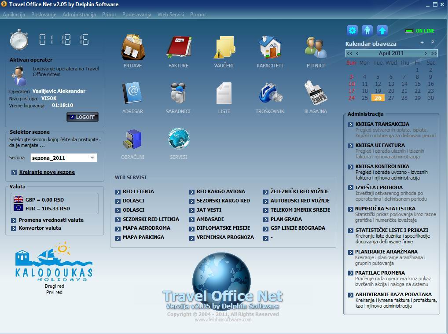The width and height of the screenshot is (448, 334).
Task: Click the P button in Kalendar obaveza
Action: pyautogui.click(x=433, y=43)
